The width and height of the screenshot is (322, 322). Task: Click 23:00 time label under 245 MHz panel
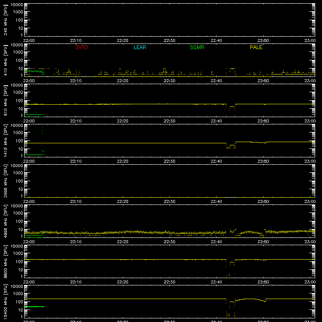pos(310,41)
